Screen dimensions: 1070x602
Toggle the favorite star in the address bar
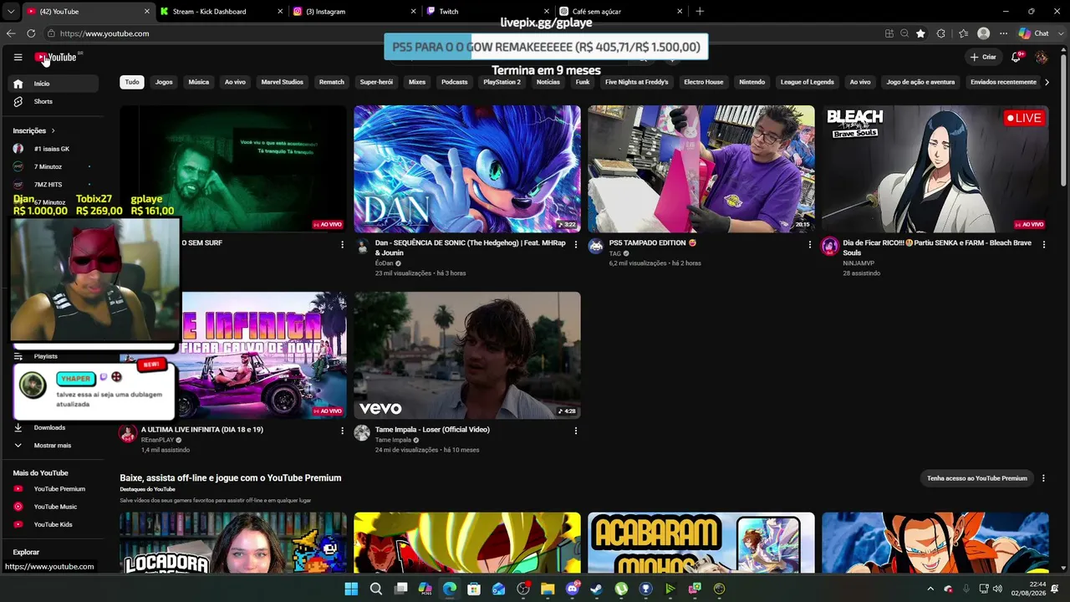coord(920,33)
